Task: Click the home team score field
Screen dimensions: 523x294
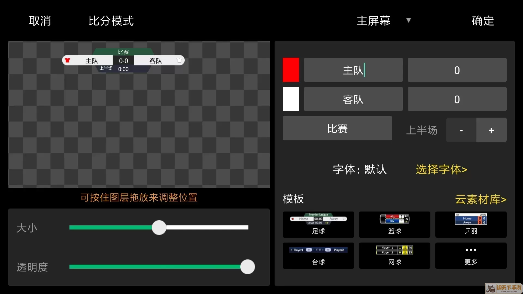Action: coord(457,70)
